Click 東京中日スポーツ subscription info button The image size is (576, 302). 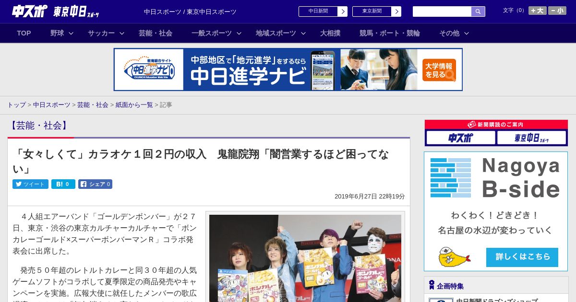(531, 138)
